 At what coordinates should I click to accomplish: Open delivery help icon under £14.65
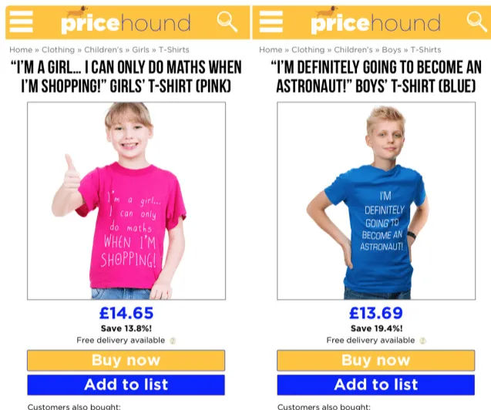(173, 341)
